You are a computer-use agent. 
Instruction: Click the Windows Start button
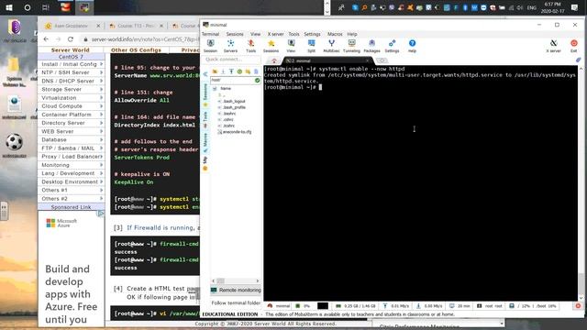click(9, 7)
